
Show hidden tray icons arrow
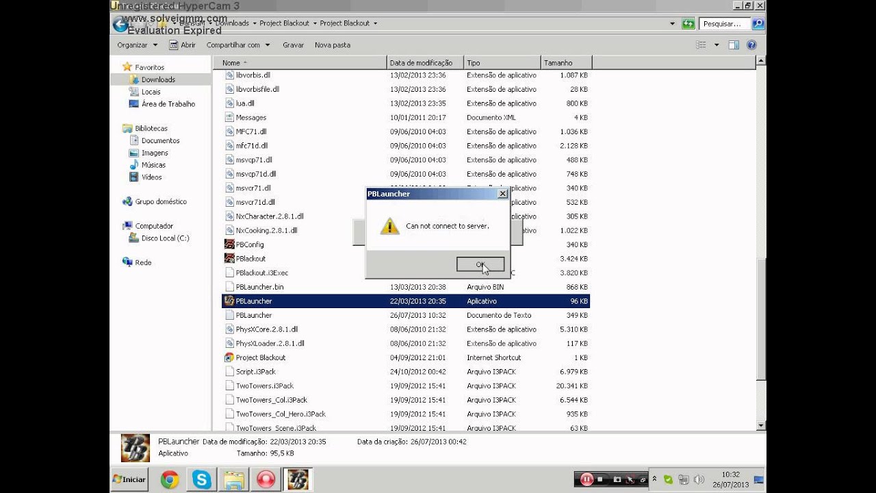click(655, 479)
